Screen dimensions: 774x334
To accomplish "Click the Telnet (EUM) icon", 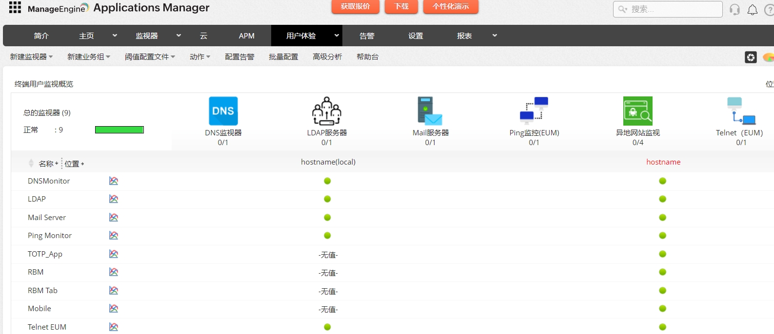I will click(x=741, y=111).
